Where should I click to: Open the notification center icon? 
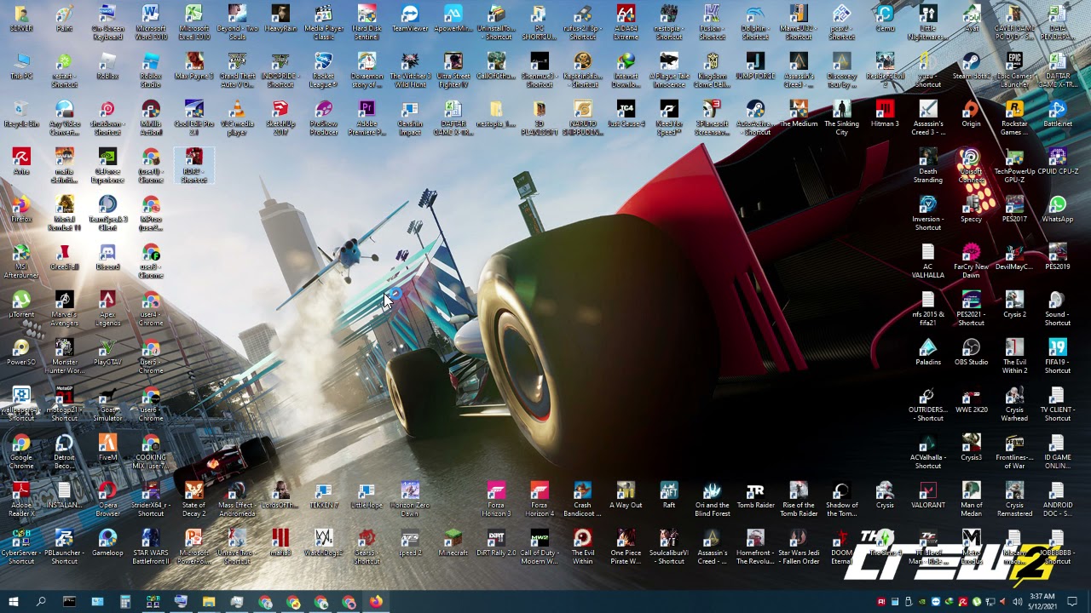[x=1072, y=602]
